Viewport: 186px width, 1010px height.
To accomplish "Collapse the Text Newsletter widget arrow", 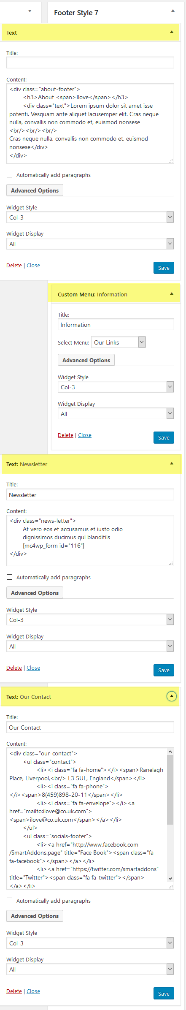I will coord(171,464).
